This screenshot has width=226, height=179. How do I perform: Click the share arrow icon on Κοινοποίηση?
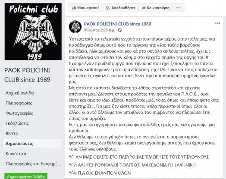coord(144,8)
